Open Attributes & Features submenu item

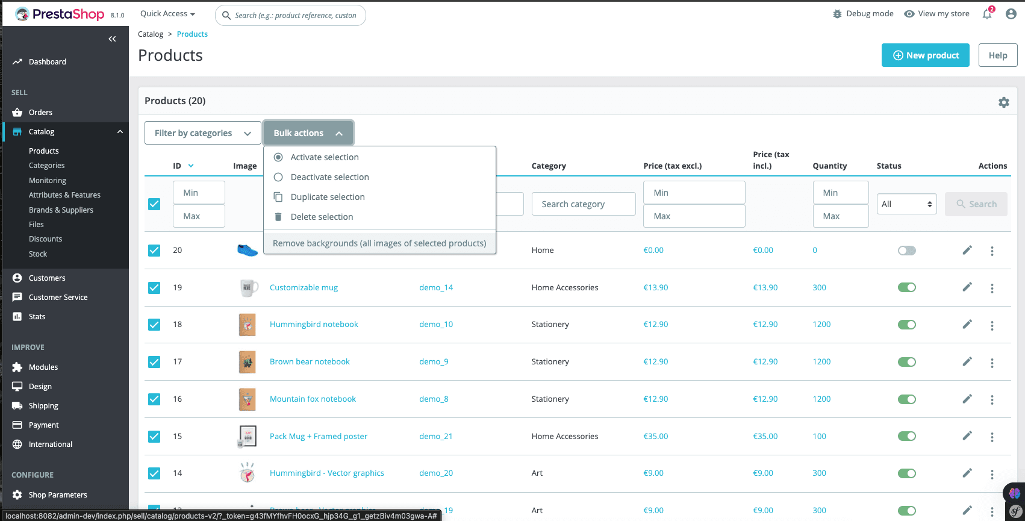pyautogui.click(x=64, y=195)
